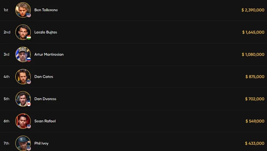Image resolution: width=267 pixels, height=151 pixels.
Task: Click the Canadian flag badge on Dan Dvoress
Action: 29,104
